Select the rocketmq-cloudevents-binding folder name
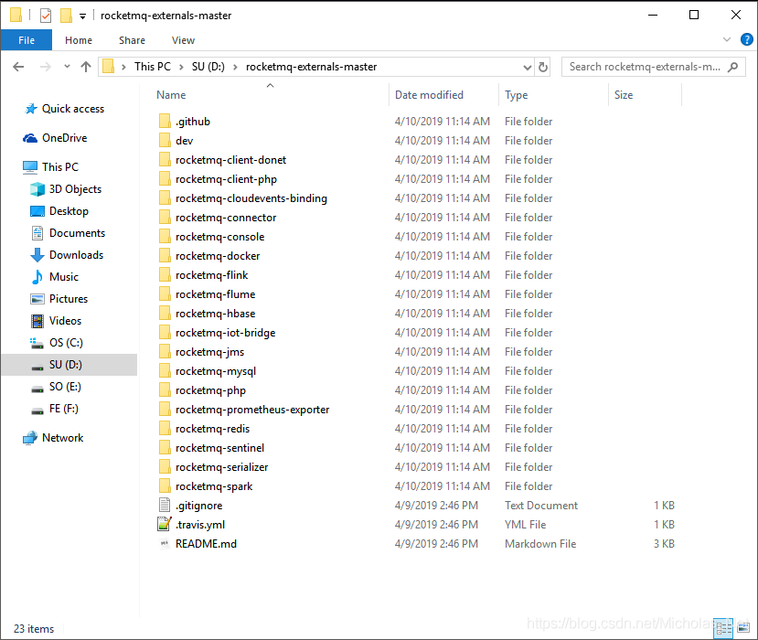Screen dimensions: 758x640 click(251, 198)
